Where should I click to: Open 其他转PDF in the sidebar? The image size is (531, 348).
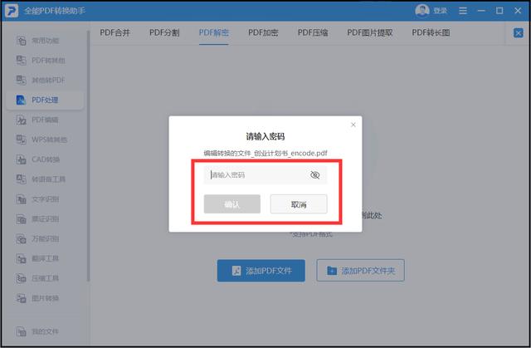pos(45,81)
